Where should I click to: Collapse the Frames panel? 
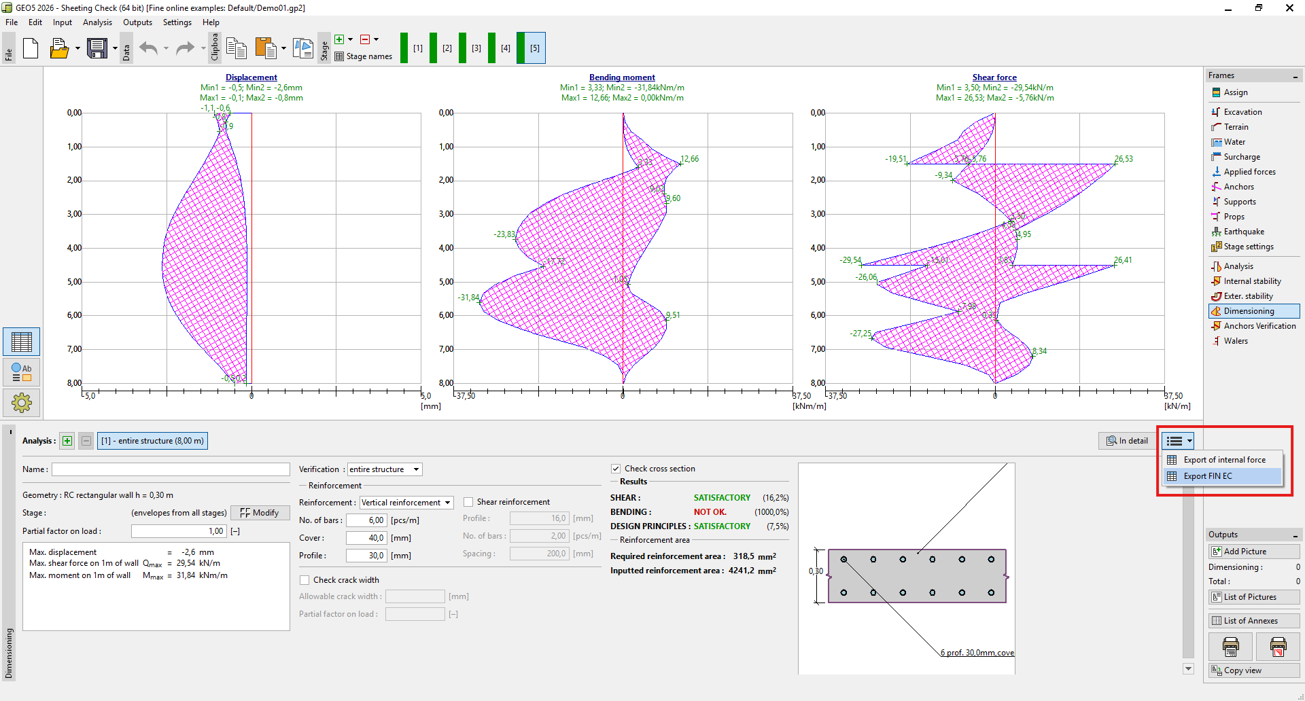pos(1295,76)
